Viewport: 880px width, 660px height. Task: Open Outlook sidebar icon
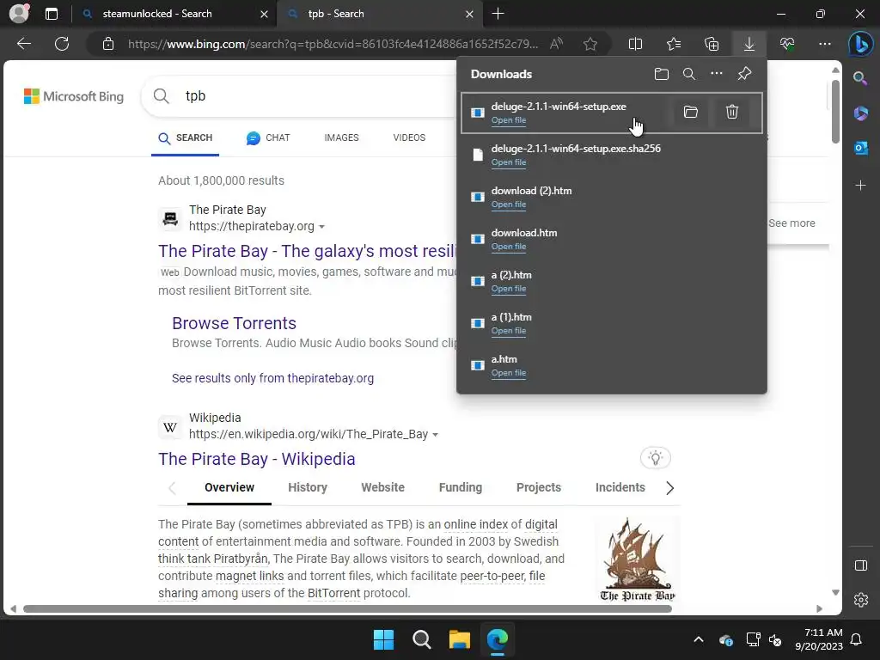(x=860, y=148)
